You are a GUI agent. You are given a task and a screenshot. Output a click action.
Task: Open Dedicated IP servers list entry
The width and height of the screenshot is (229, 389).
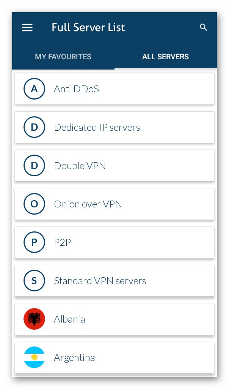(114, 127)
